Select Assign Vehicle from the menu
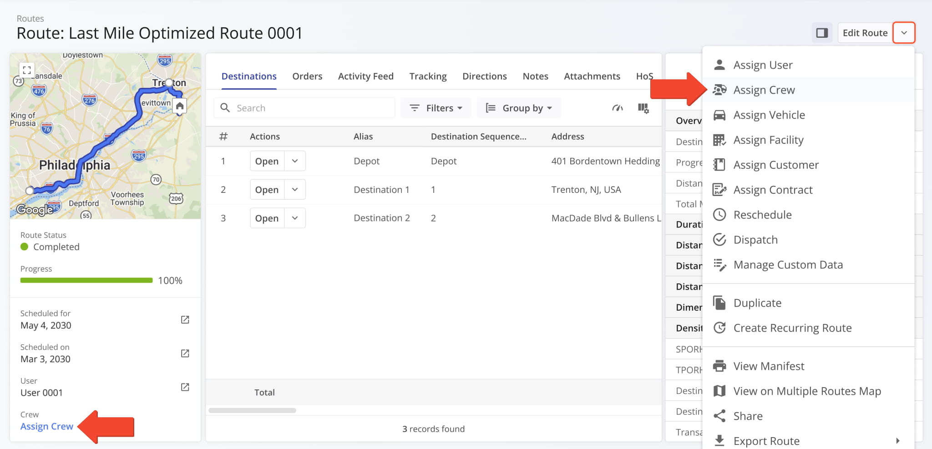Viewport: 932px width, 449px height. coord(769,115)
